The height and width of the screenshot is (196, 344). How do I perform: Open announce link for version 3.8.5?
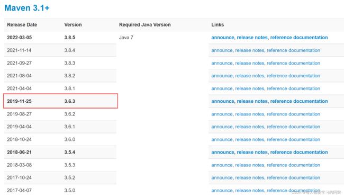click(x=223, y=38)
